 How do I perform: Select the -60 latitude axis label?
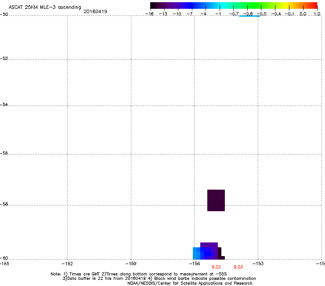(4, 258)
